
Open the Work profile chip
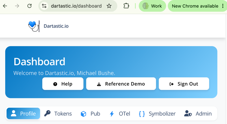pos(152,6)
